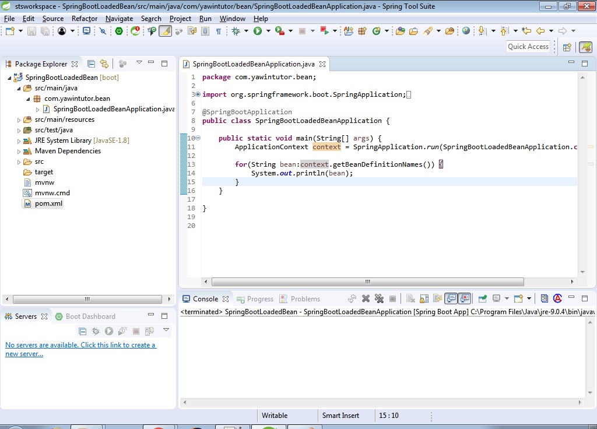Enable Scroll Lock in the Console
Image resolution: width=597 pixels, height=429 pixels.
(x=424, y=298)
